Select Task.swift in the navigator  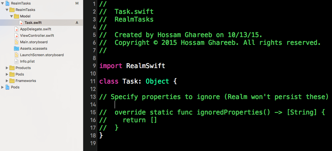coord(33,23)
